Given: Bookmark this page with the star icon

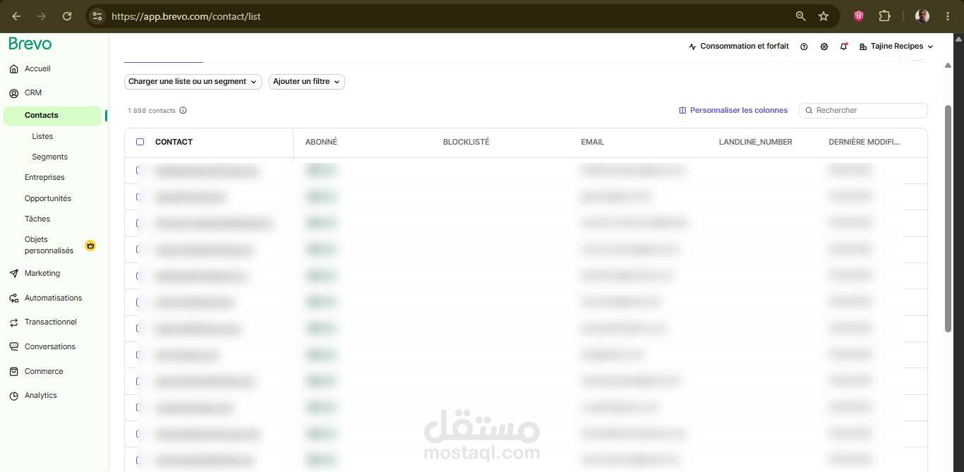Looking at the screenshot, I should pyautogui.click(x=824, y=16).
